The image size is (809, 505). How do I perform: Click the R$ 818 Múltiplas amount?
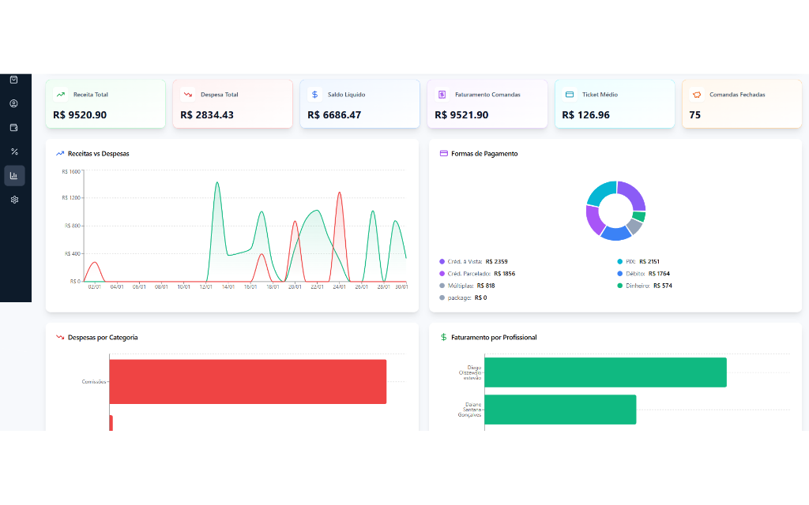486,286
